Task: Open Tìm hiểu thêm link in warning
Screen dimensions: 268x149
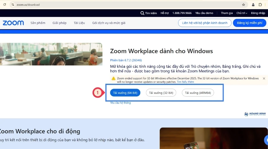Action: click(186, 82)
